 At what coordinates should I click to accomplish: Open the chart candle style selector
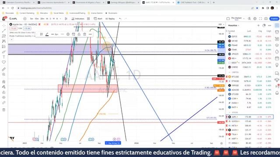pyautogui.click(x=66, y=19)
